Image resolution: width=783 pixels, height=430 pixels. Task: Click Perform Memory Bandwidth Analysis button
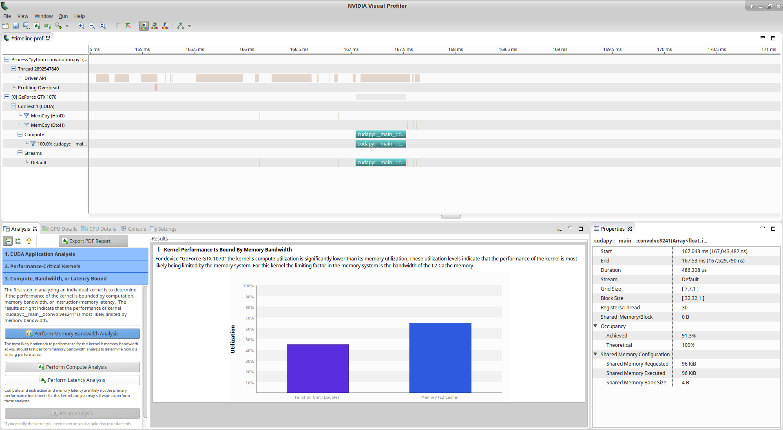click(x=72, y=333)
